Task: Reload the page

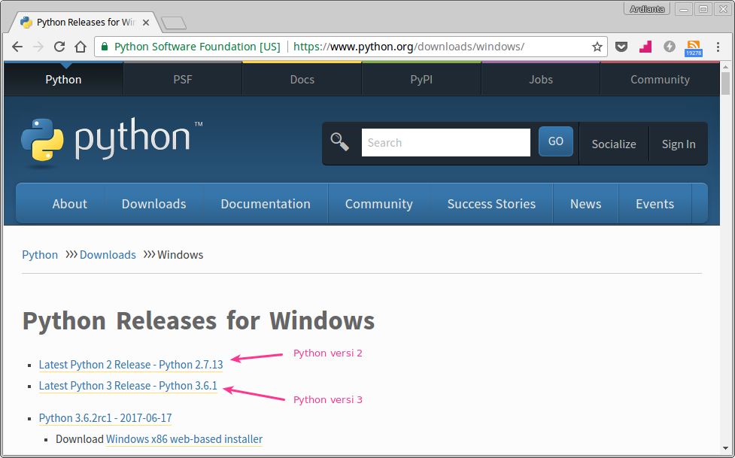Action: coord(59,46)
